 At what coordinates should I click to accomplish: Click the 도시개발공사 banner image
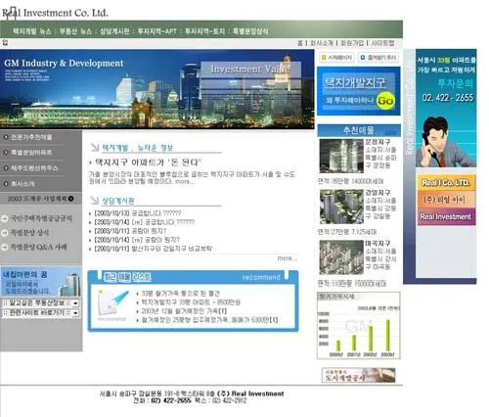pos(359,375)
